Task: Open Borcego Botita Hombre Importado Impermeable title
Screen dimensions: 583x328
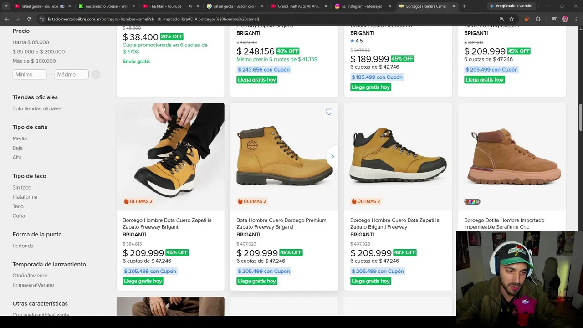Action: tap(503, 223)
